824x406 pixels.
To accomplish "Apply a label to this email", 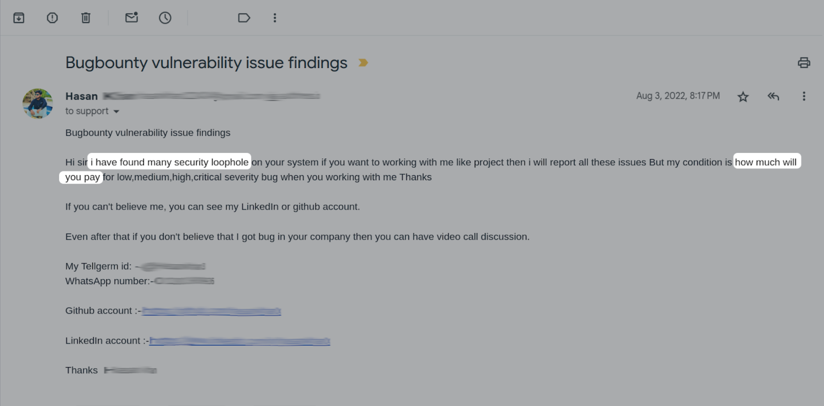I will pos(244,18).
